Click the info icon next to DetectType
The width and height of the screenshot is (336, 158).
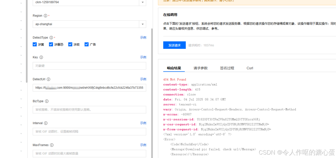pyautogui.click(x=51, y=38)
